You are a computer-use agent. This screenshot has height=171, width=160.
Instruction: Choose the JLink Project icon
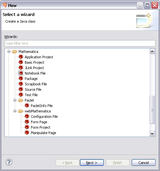click(21, 68)
